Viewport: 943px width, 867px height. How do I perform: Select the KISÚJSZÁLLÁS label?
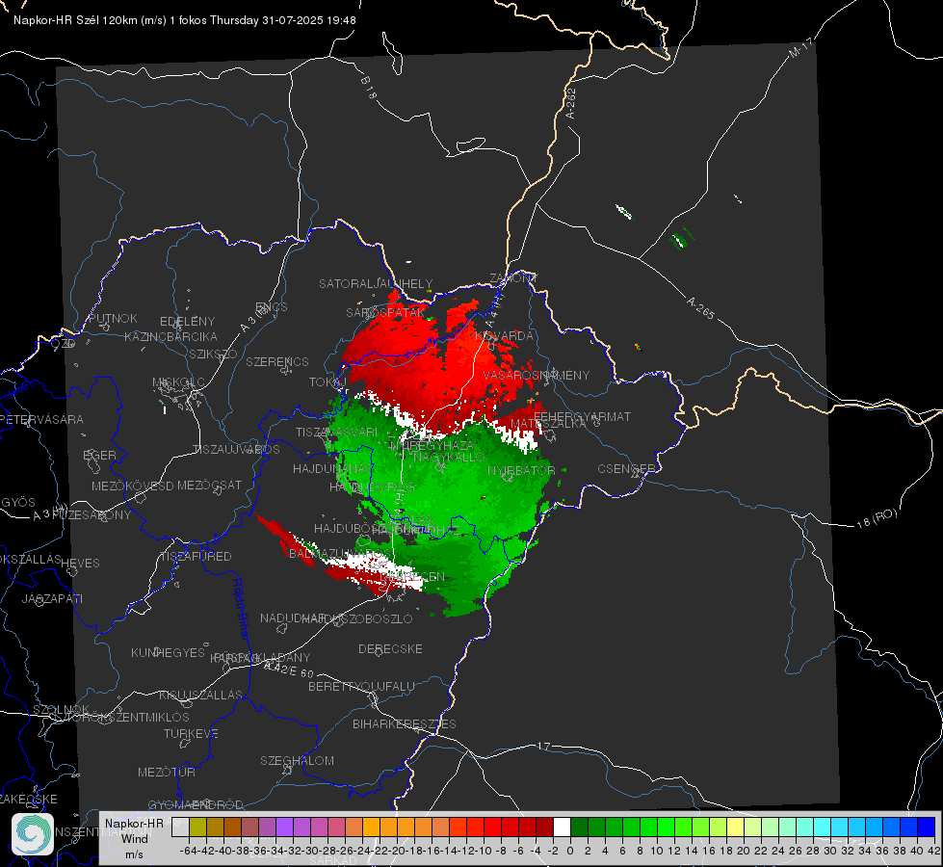tap(201, 695)
